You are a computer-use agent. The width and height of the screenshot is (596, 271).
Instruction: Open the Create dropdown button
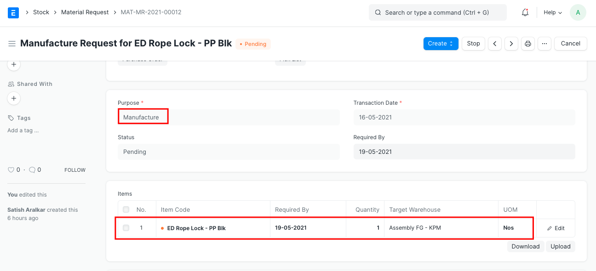(441, 44)
